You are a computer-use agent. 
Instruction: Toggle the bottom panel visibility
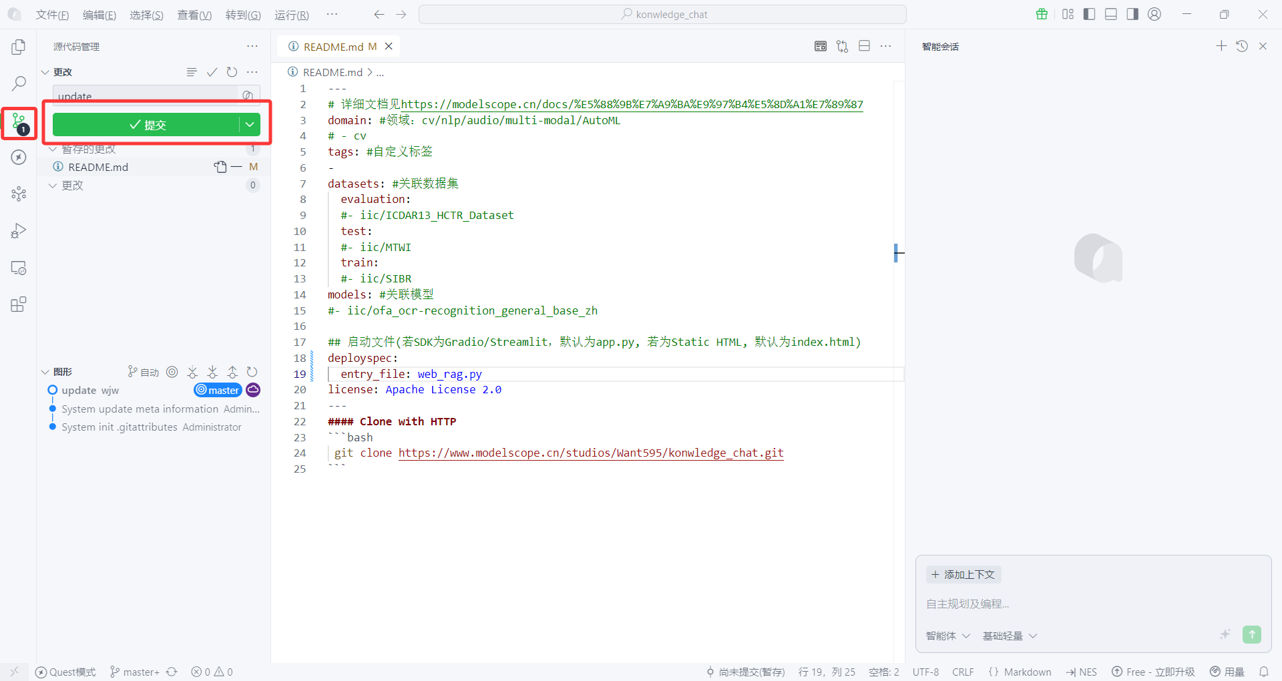point(1111,14)
